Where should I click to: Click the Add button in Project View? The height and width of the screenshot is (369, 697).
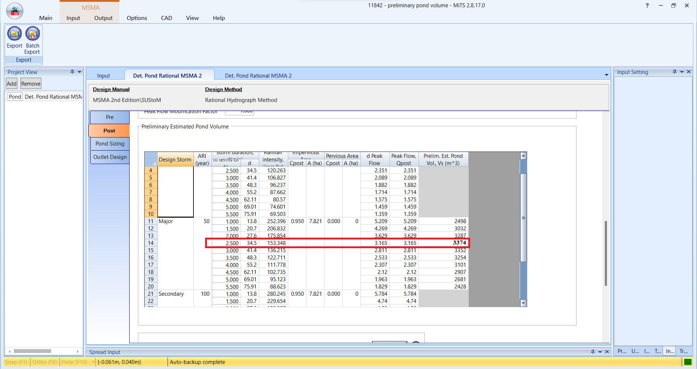[12, 83]
